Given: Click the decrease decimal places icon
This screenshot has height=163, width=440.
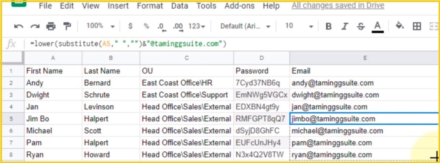Looking at the screenshot, I should tap(161, 26).
